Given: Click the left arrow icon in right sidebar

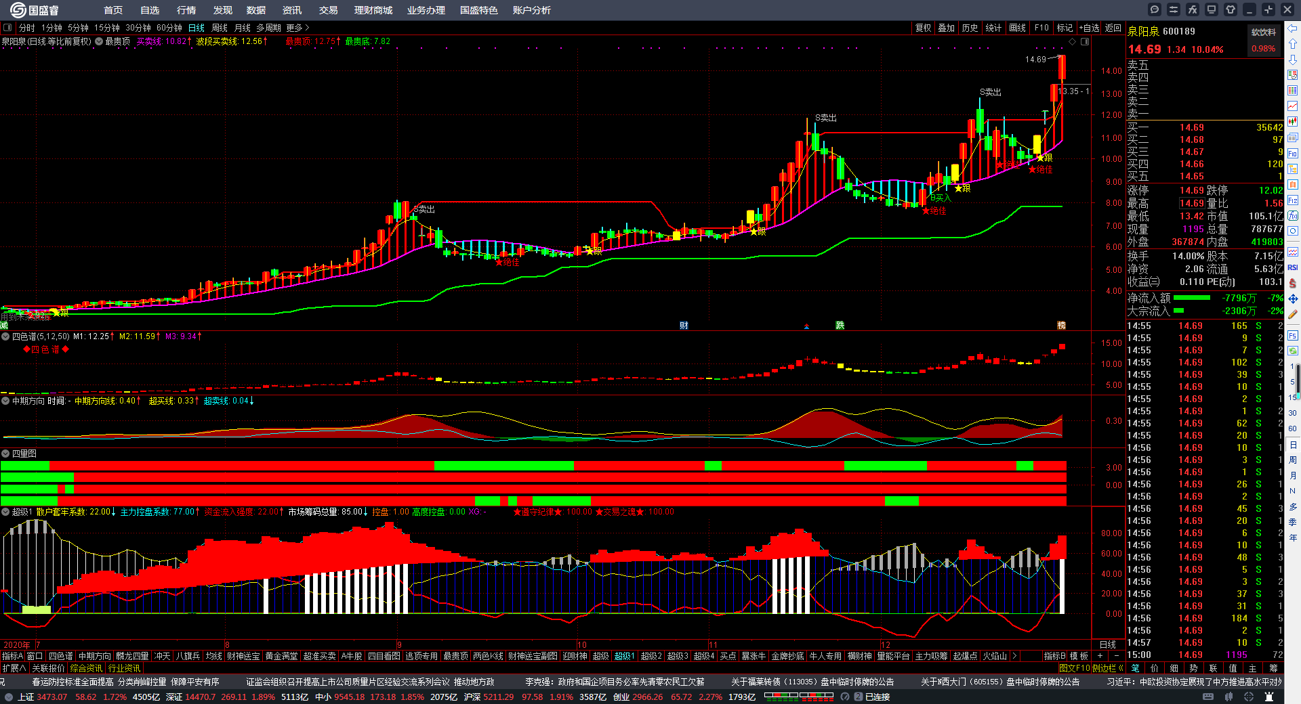Looking at the screenshot, I should click(1293, 28).
